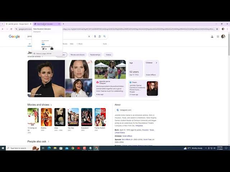Switch to the jennifer garner Google Search tab

pos(18,24)
